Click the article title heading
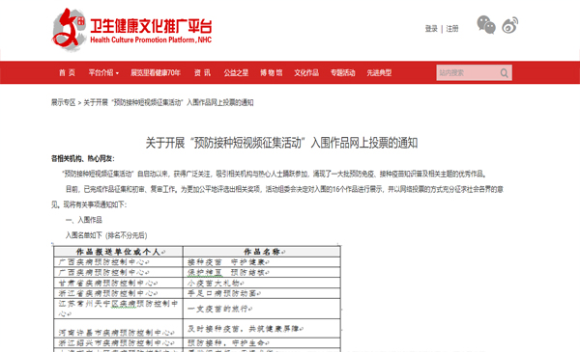The width and height of the screenshot is (580, 352). click(x=281, y=143)
